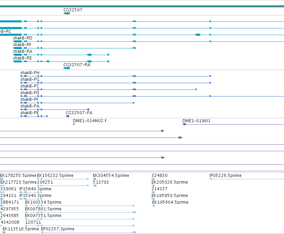The width and height of the screenshot is (284, 234).
Task: Select the shakB-RE transcript label
Action: pyautogui.click(x=22, y=58)
